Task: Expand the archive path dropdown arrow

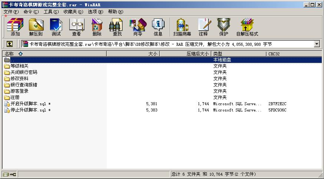Action: (317, 44)
